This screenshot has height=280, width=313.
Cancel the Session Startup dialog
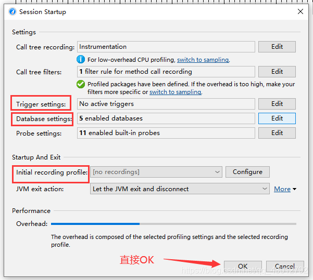click(x=285, y=266)
